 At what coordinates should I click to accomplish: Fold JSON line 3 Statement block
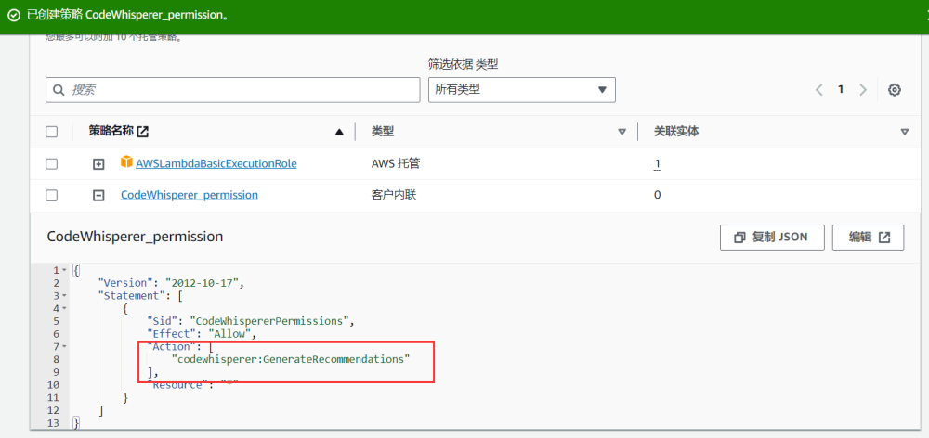pyautogui.click(x=64, y=295)
